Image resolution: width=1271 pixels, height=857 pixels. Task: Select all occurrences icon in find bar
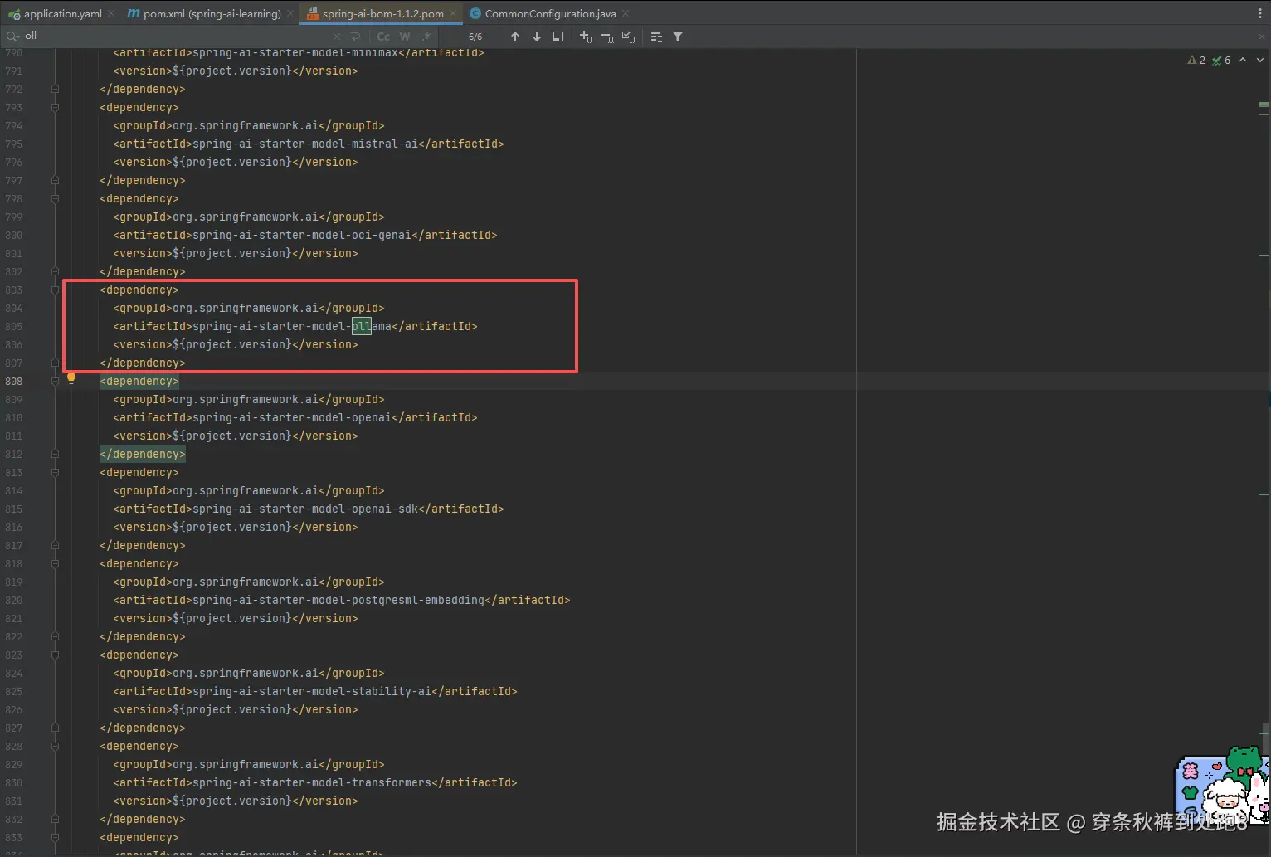[629, 37]
